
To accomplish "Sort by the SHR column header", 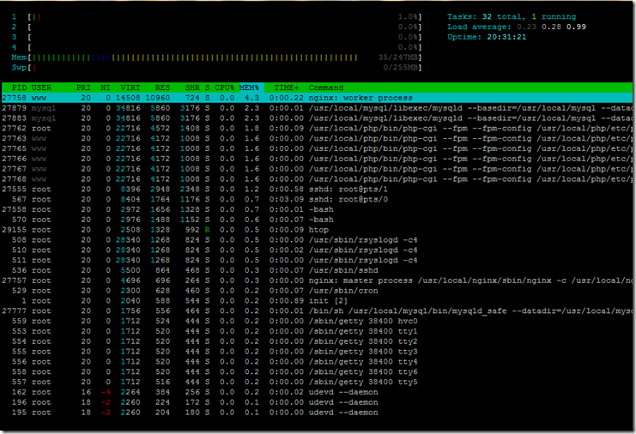I will click(192, 87).
